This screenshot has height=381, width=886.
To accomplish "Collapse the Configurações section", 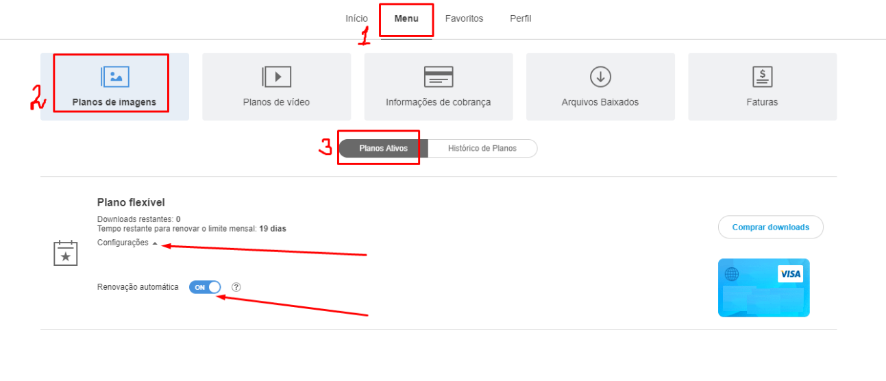I will click(127, 243).
